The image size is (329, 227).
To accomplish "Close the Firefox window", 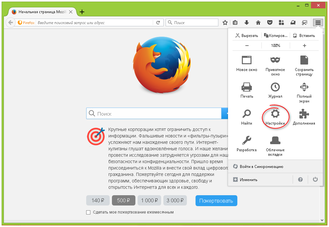I will 318,5.
